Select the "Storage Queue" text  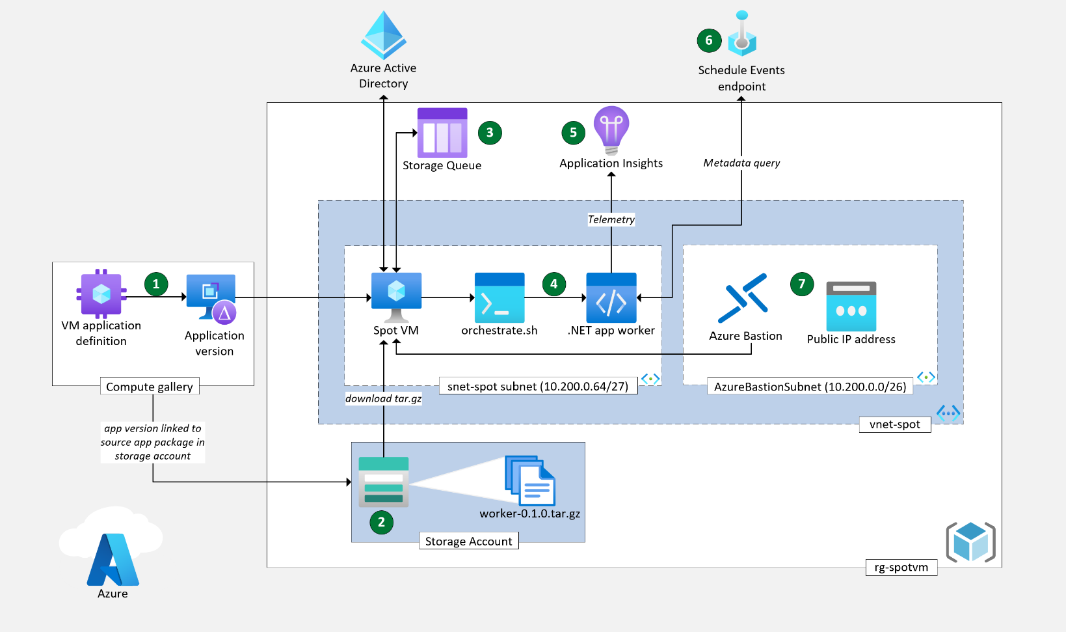(442, 165)
